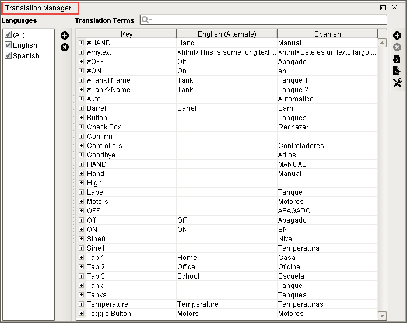
Task: Select the Spanish cell 'Escuela'
Action: click(327, 276)
